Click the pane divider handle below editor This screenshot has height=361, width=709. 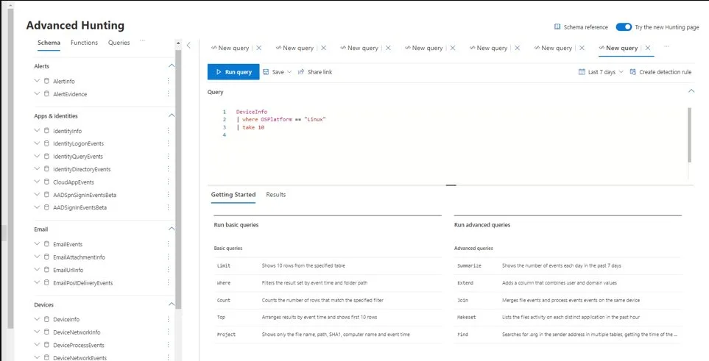pos(451,185)
